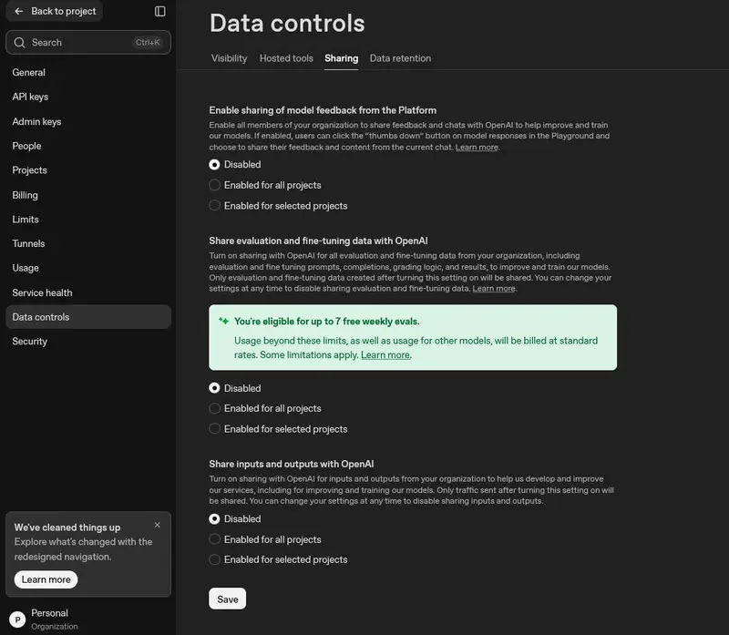The image size is (729, 635).
Task: Select 'Enabled for all projects' for model feedback
Action: coord(214,185)
